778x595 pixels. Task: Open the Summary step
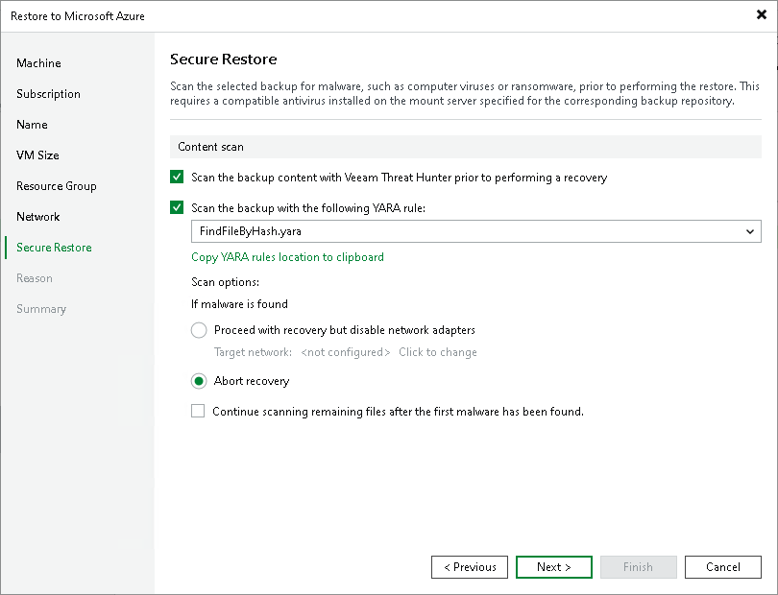41,309
